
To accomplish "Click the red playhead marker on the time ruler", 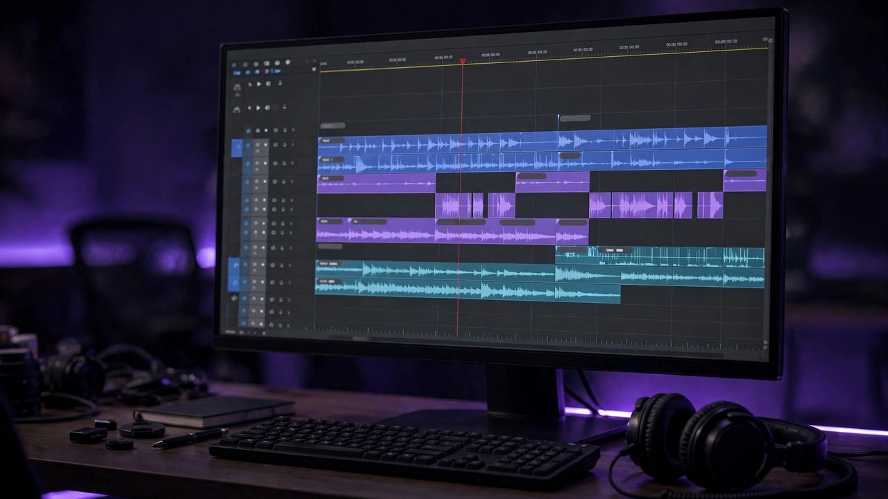I will coord(462,62).
